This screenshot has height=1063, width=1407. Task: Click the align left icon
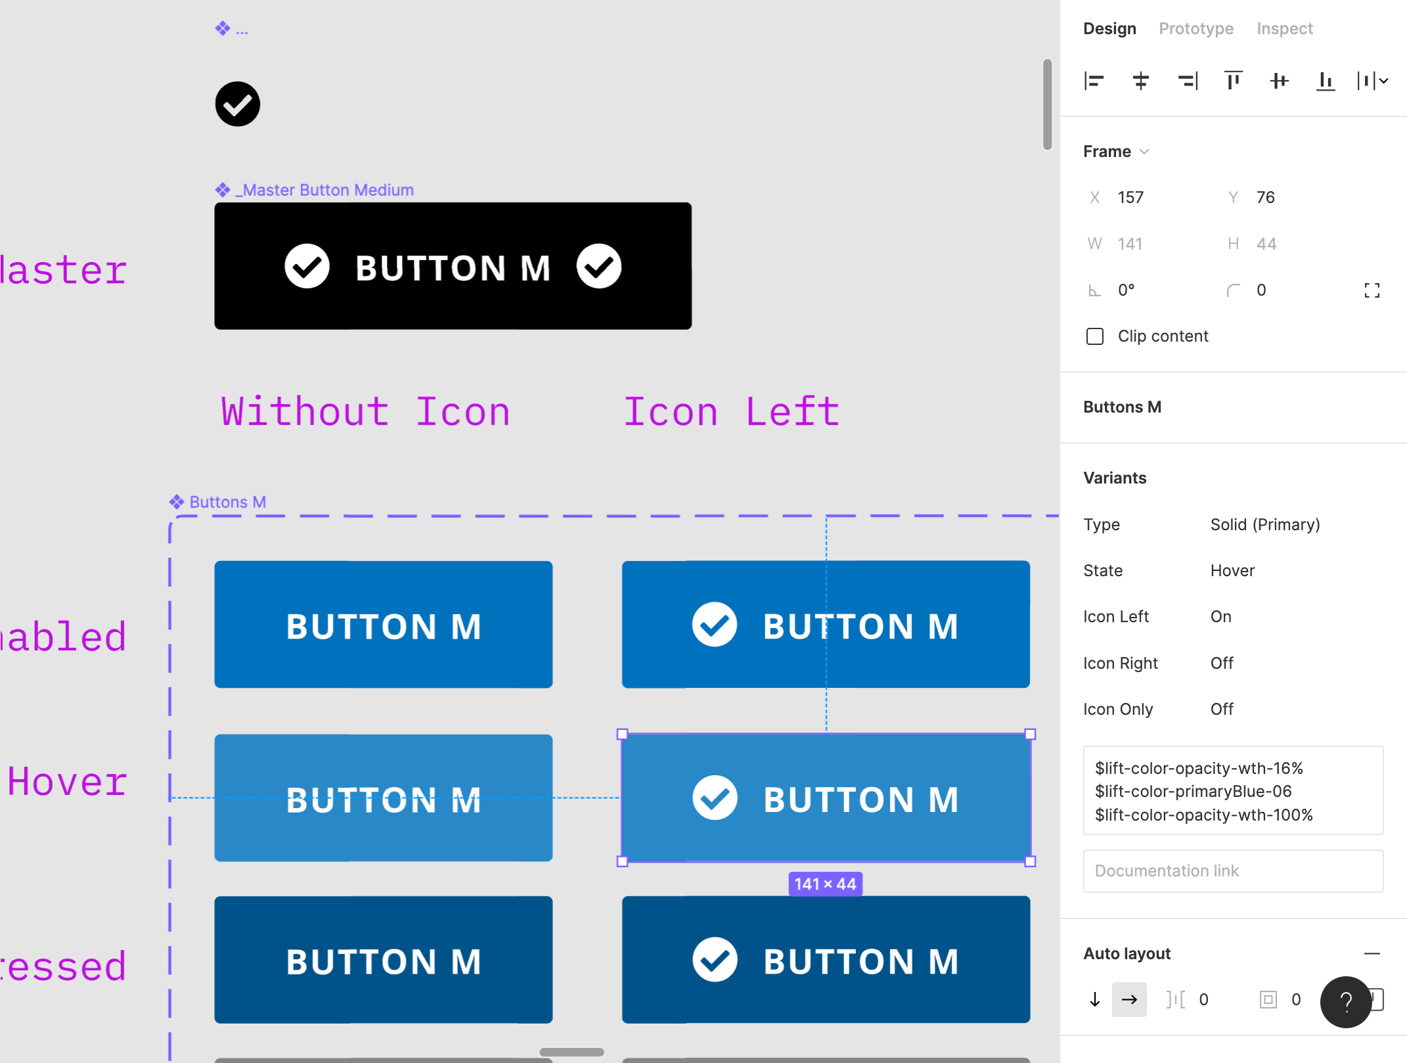1094,81
